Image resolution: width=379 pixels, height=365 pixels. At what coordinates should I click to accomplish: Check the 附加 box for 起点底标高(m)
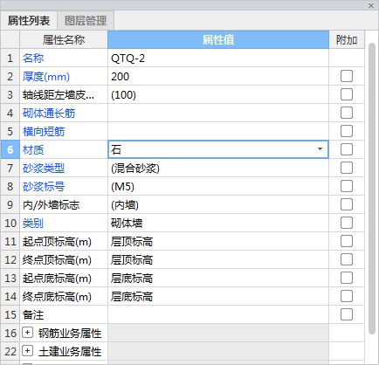(x=347, y=278)
